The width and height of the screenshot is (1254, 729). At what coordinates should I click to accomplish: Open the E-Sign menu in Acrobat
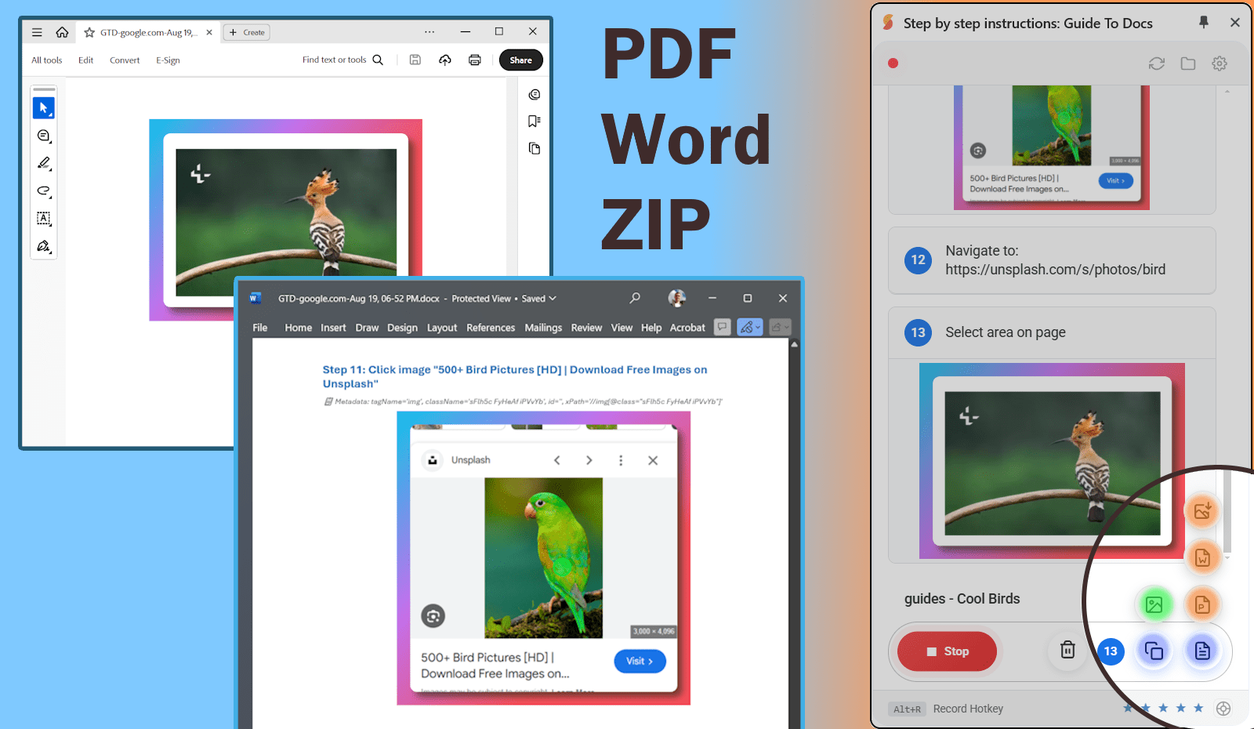click(168, 60)
